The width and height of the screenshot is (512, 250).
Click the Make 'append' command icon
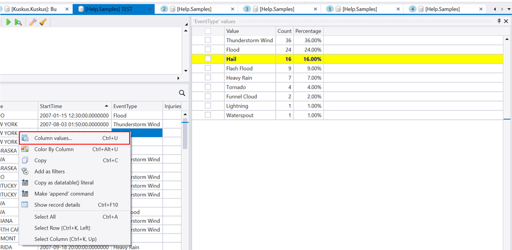pos(25,194)
